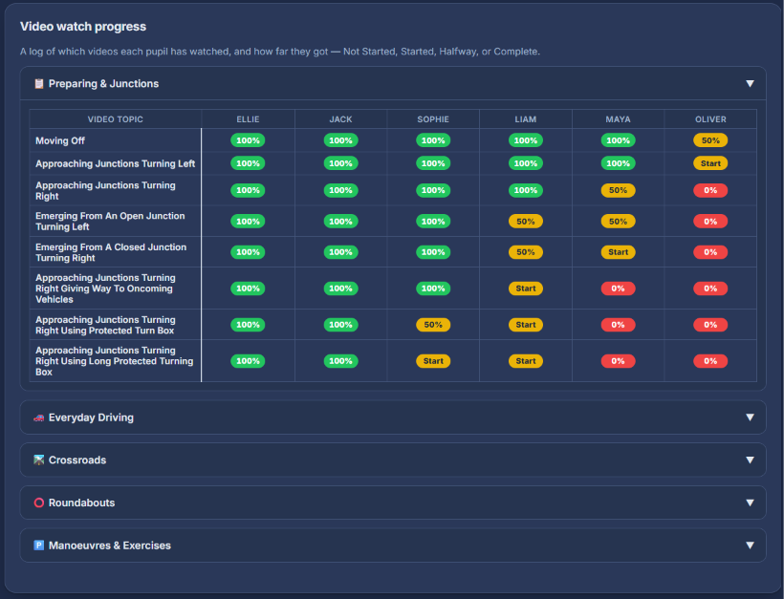
Task: Select Approaching Junctions Turning Left topic
Action: click(x=115, y=164)
